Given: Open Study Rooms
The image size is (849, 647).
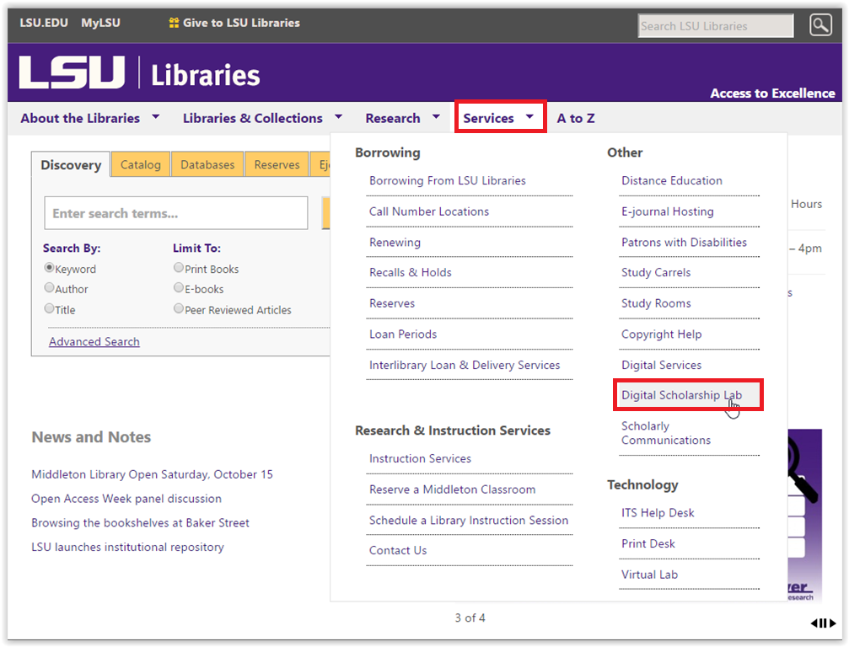Looking at the screenshot, I should coord(656,303).
